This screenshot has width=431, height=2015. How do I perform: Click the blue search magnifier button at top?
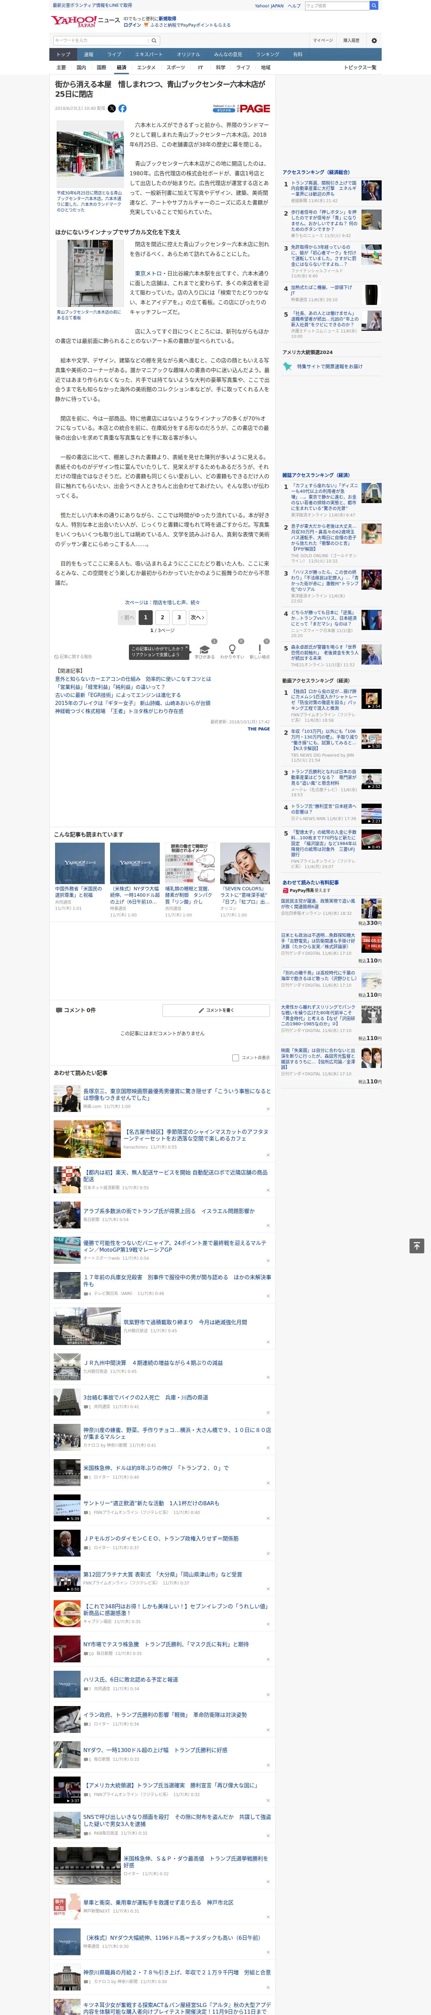tap(374, 5)
